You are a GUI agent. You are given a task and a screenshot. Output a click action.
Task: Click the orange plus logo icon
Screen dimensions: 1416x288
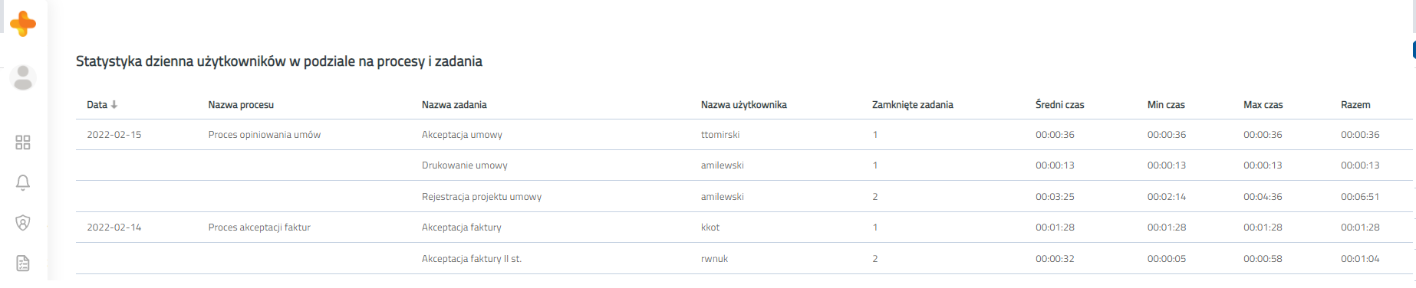(x=23, y=24)
